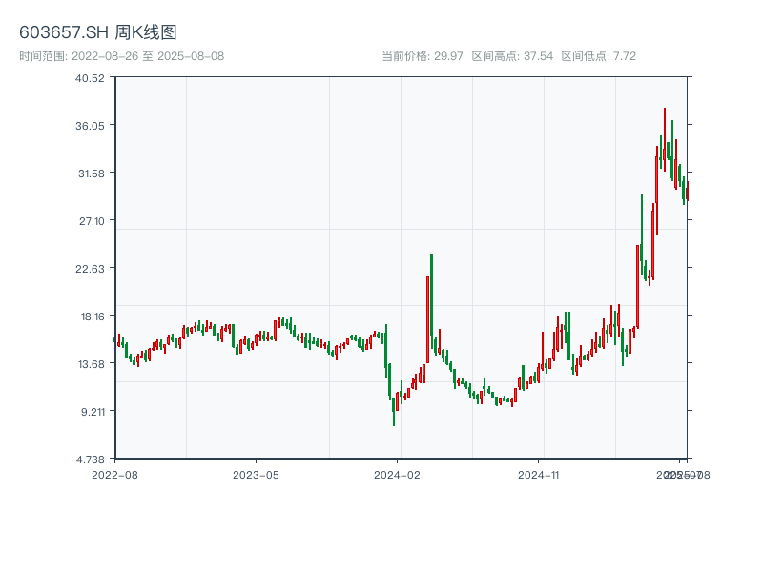Click the x-axis label 2022-08
Image resolution: width=763 pixels, height=572 pixels.
(x=114, y=475)
